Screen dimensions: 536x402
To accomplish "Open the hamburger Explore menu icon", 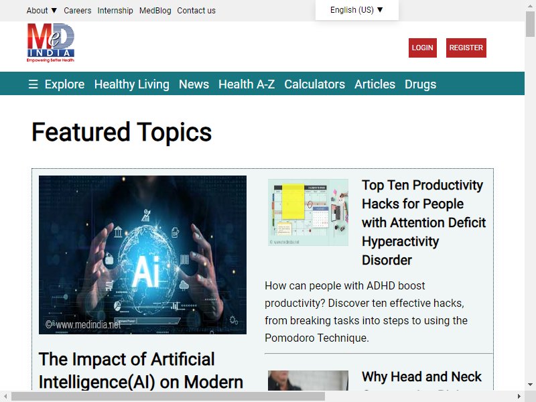I will (33, 84).
